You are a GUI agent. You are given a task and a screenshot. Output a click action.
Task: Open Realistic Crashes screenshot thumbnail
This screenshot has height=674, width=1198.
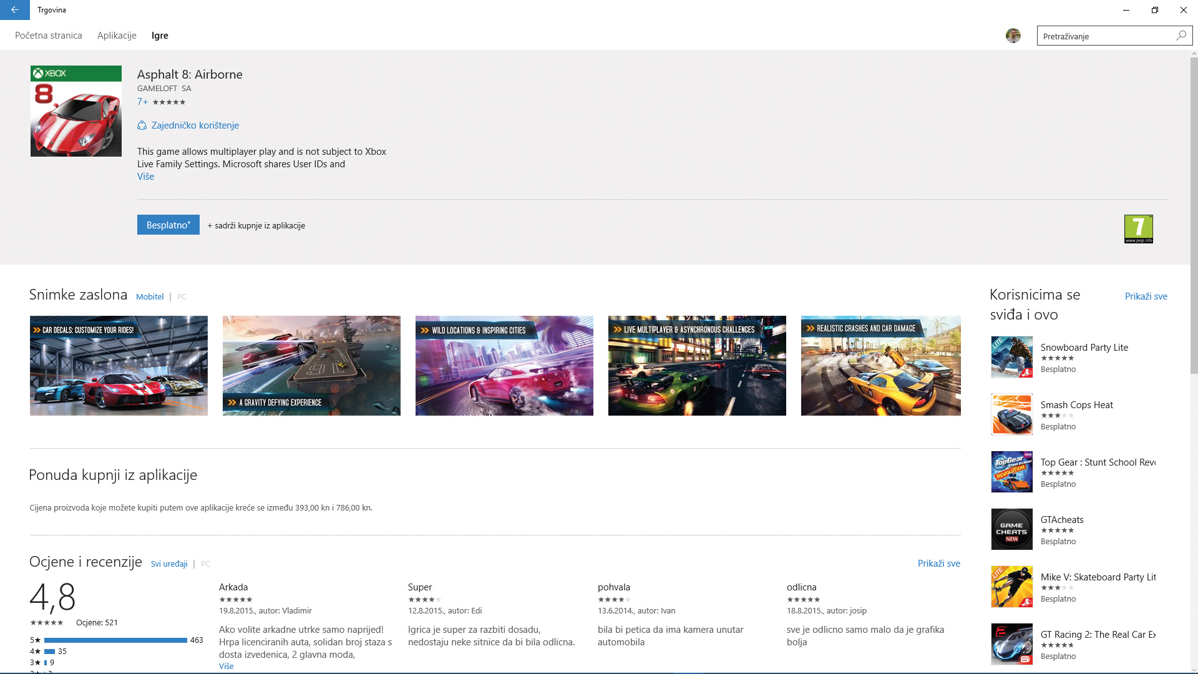pos(880,366)
